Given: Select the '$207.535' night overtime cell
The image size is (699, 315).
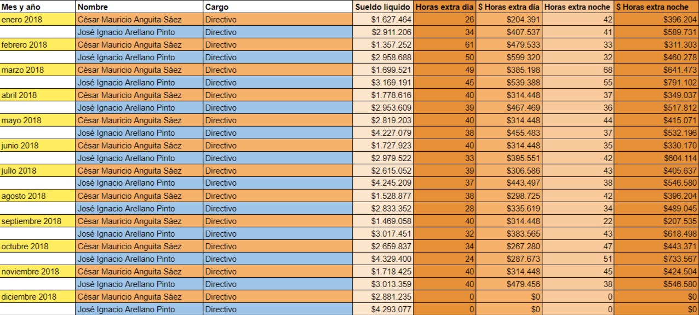Looking at the screenshot, I should pos(656,221).
